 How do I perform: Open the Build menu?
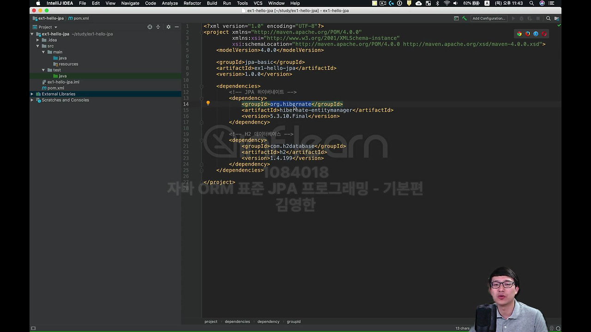point(212,3)
